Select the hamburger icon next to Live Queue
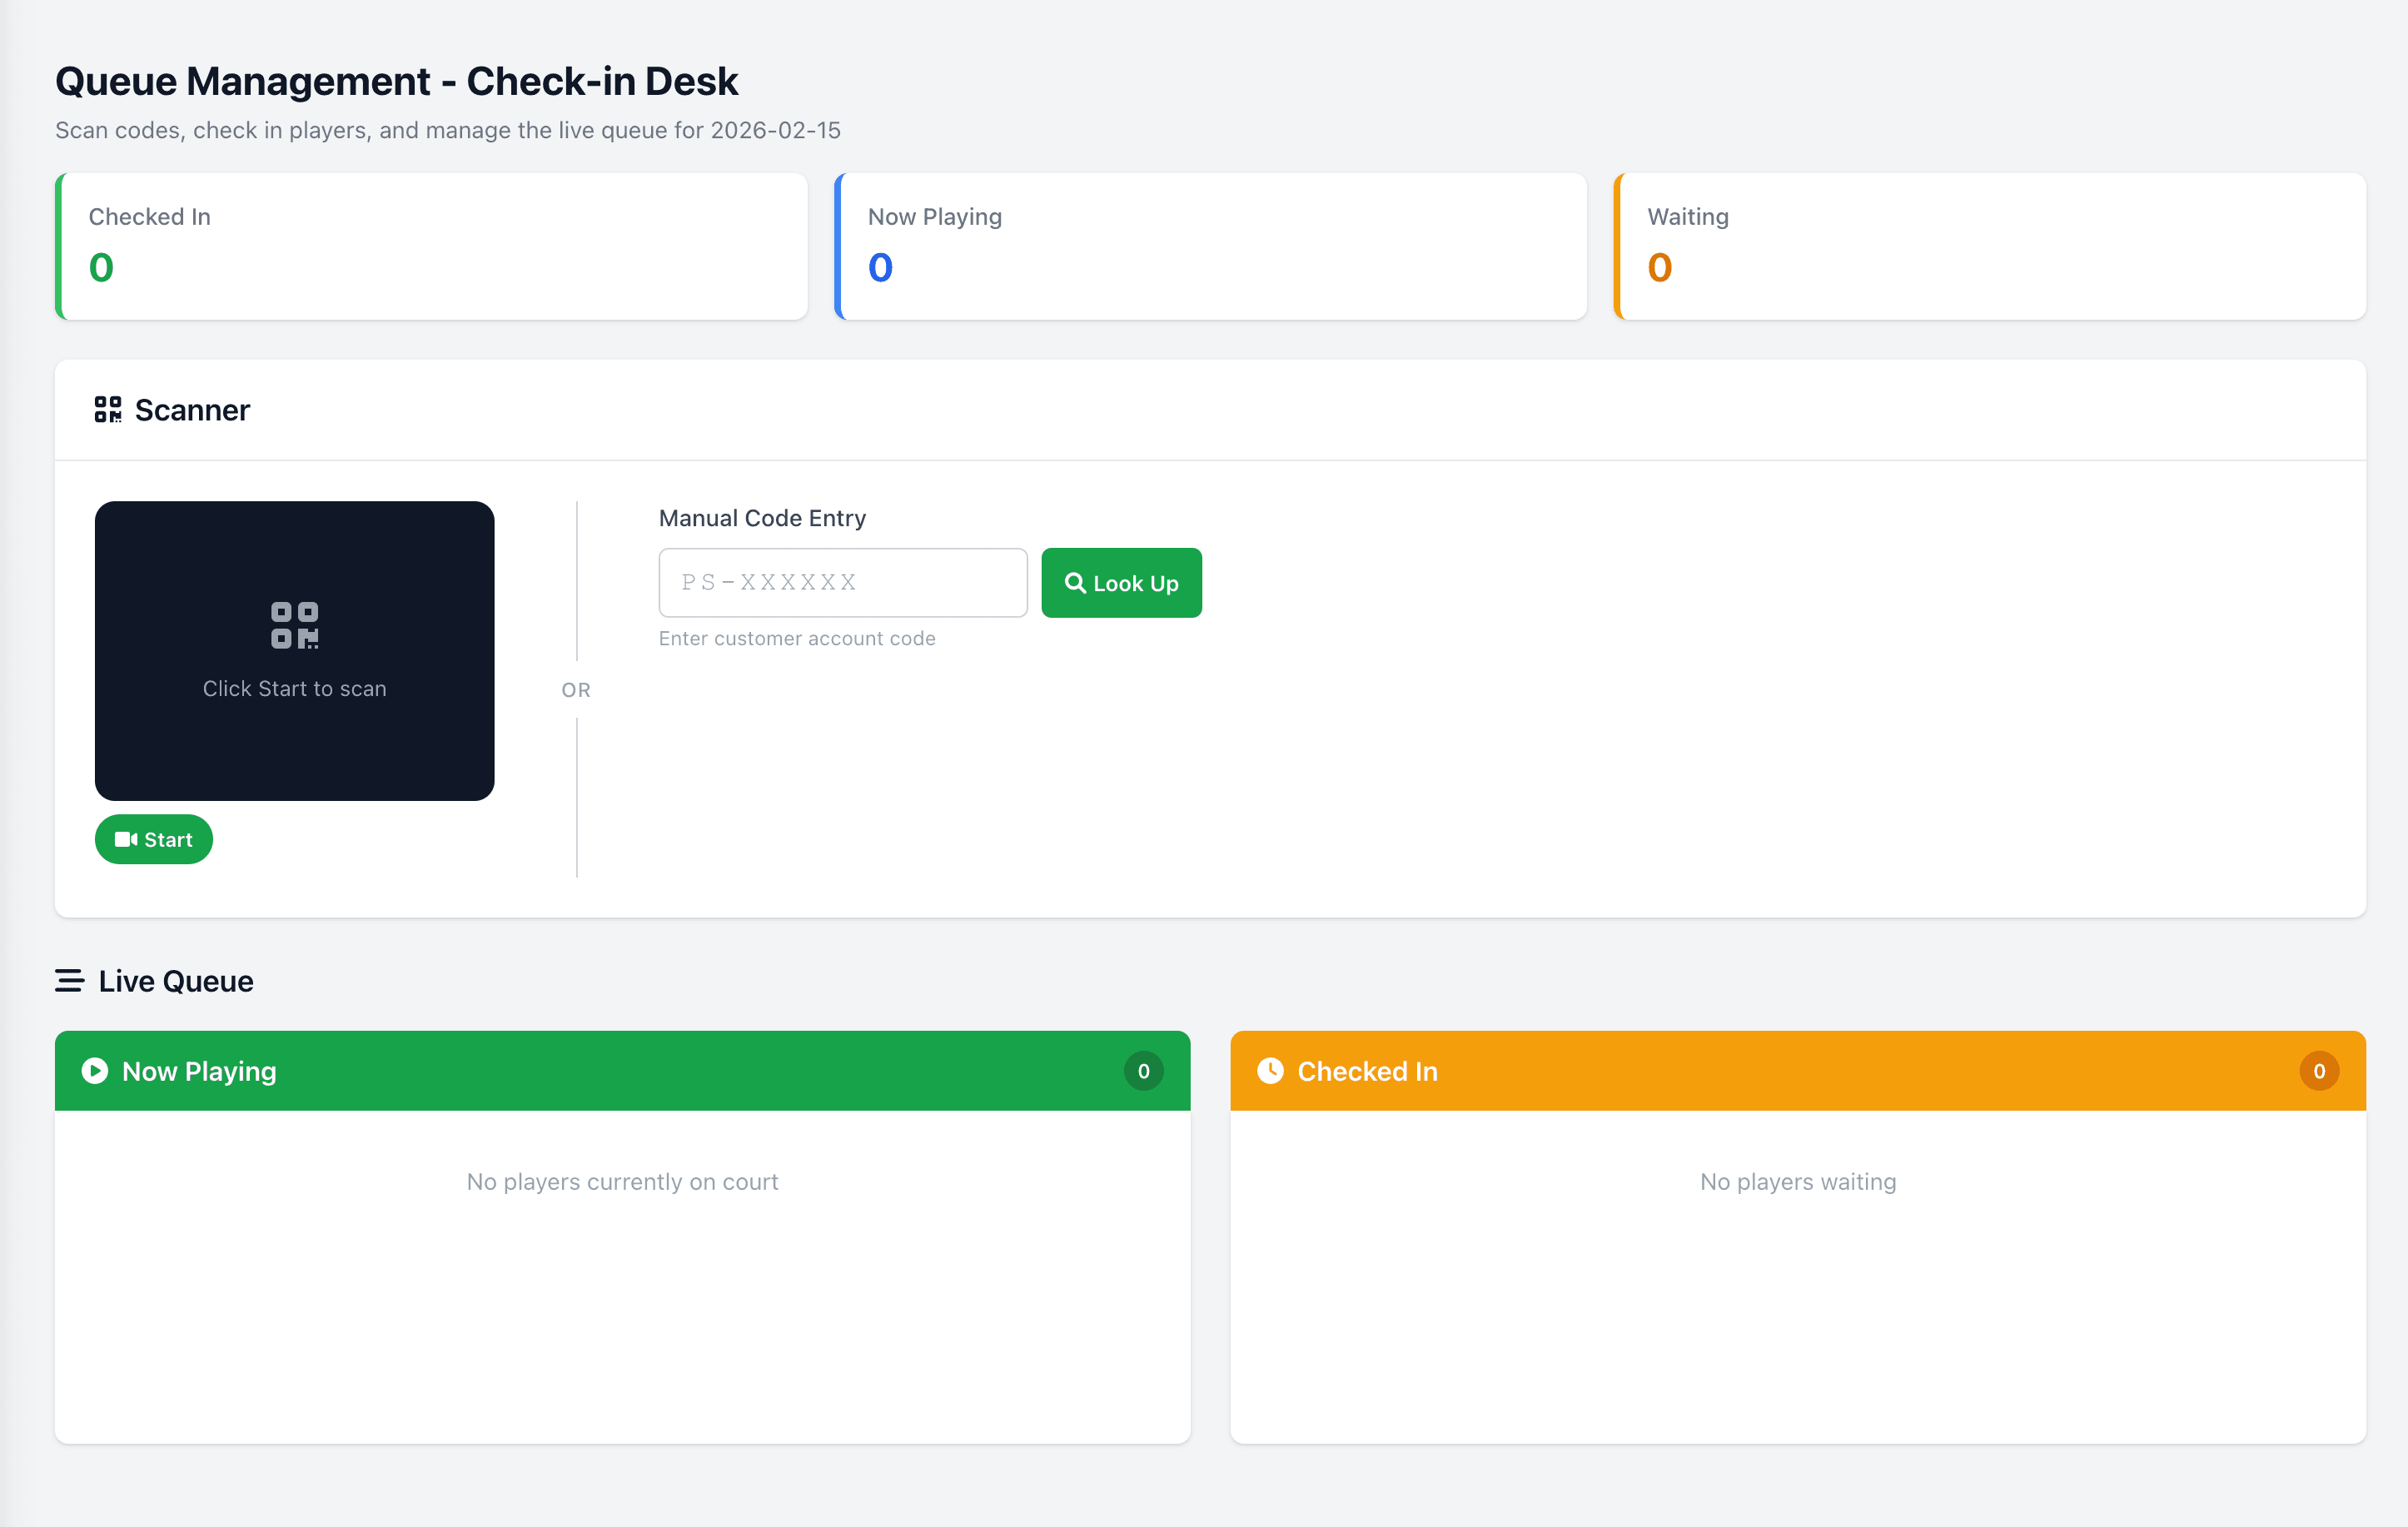The height and width of the screenshot is (1527, 2408). click(69, 980)
